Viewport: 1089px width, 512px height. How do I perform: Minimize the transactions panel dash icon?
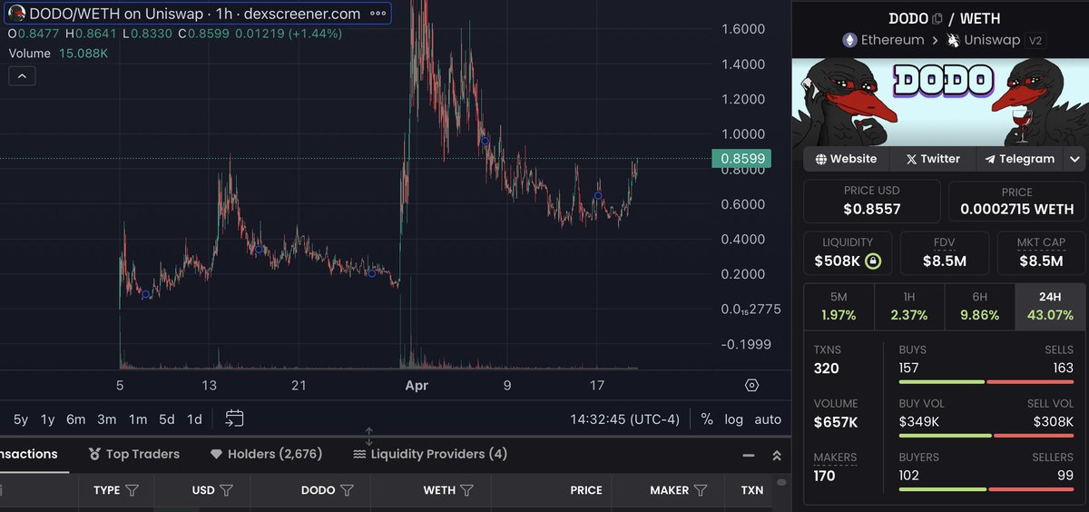point(748,455)
